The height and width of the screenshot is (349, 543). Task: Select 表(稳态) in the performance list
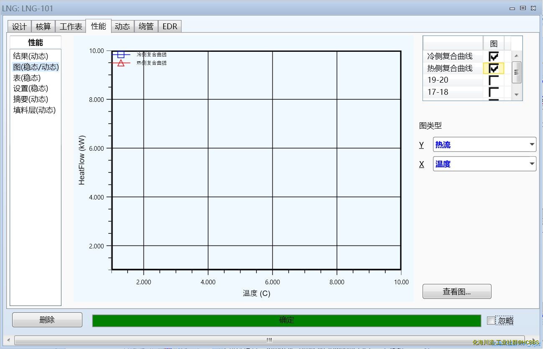(x=27, y=78)
